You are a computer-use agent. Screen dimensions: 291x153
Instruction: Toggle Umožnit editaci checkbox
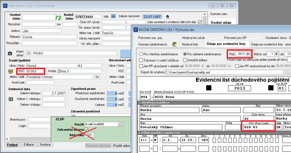click(185, 60)
